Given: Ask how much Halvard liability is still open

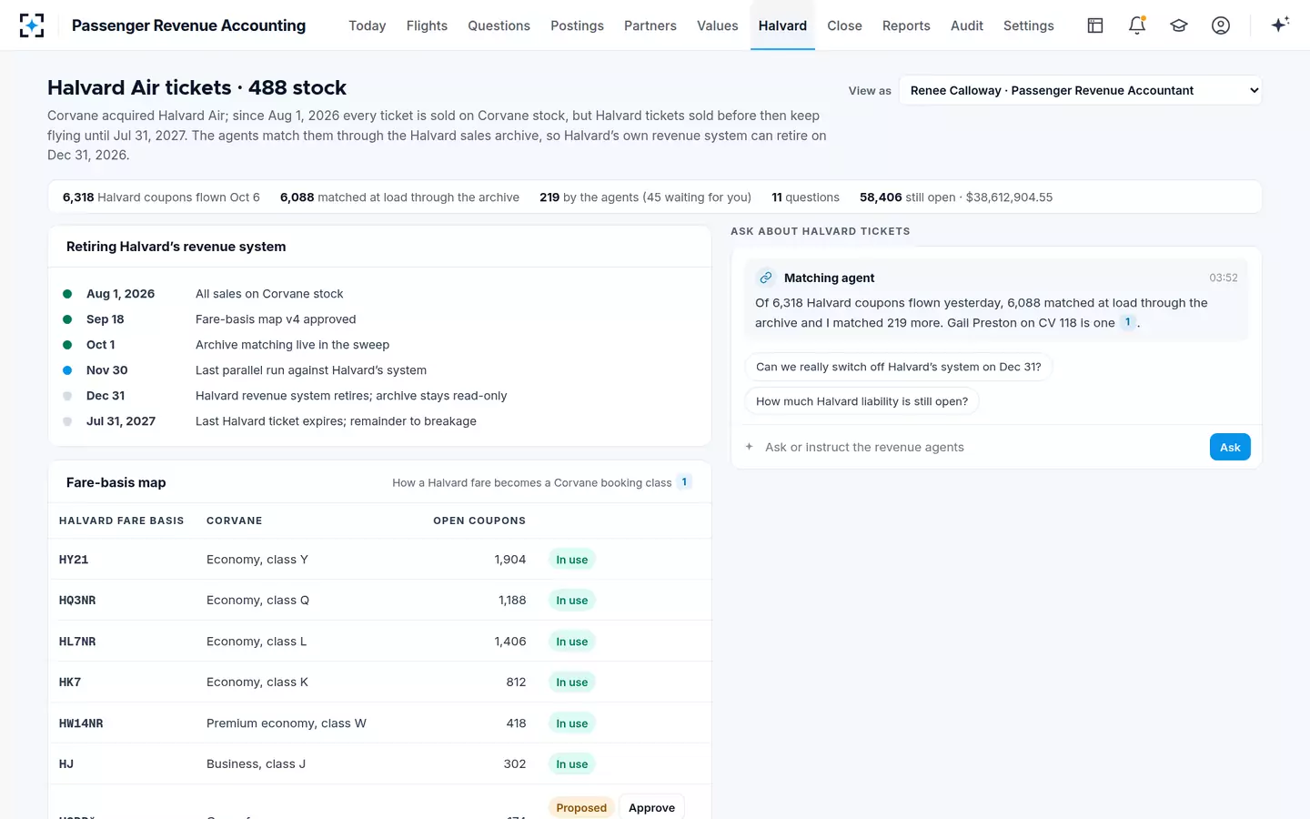Looking at the screenshot, I should [x=862, y=401].
